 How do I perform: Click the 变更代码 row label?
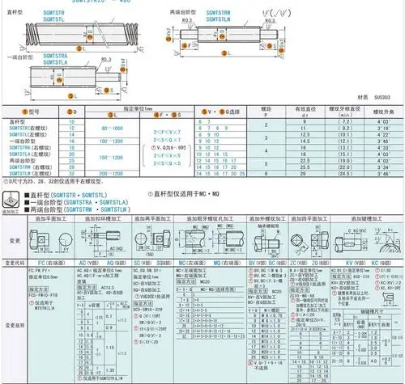pyautogui.click(x=15, y=263)
